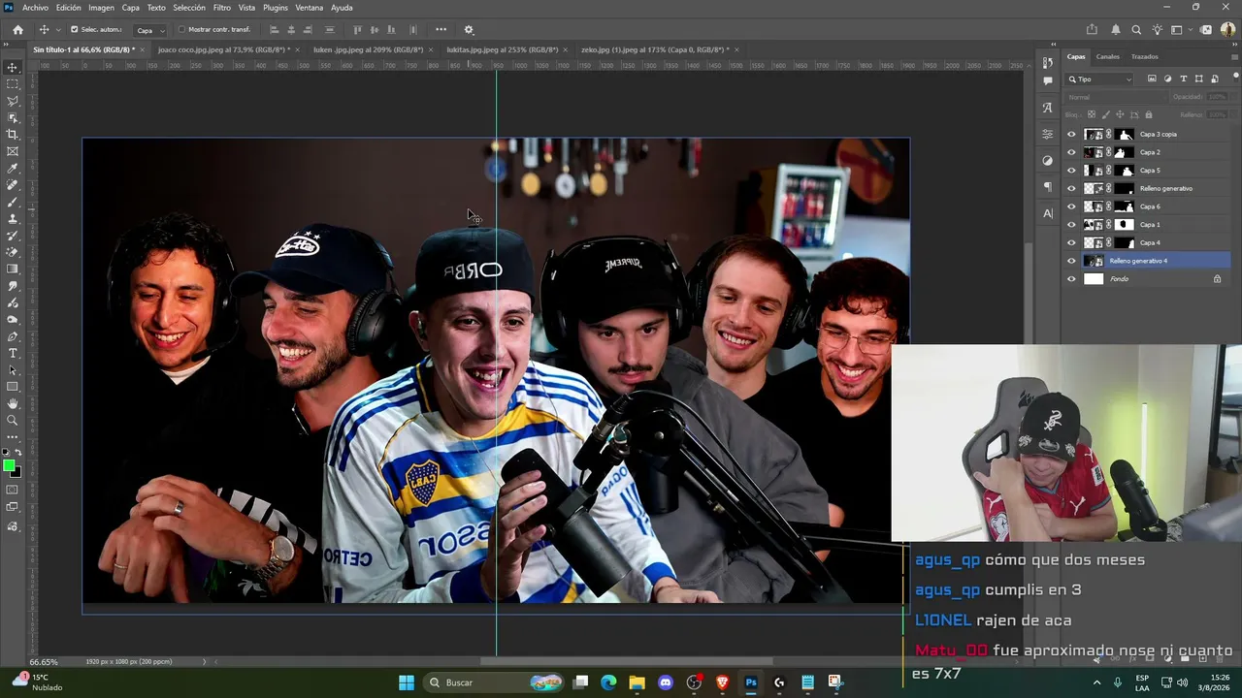Switch to the Trazados tab
1242x698 pixels.
coord(1145,56)
